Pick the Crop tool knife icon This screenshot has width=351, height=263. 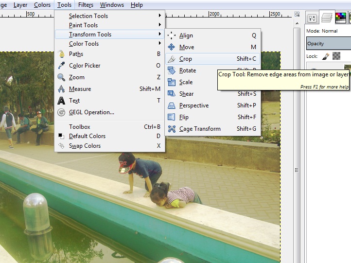172,59
